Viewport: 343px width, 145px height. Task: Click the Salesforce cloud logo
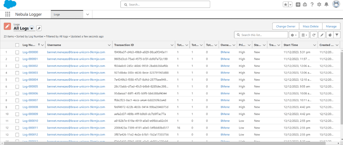tap(10, 4)
